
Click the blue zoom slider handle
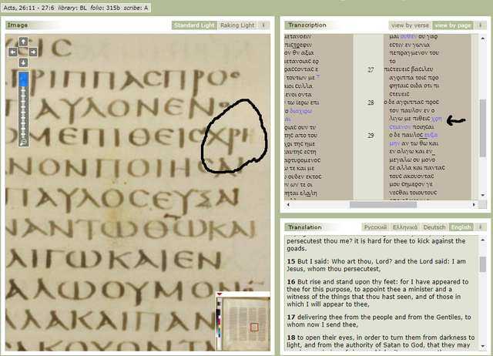click(x=24, y=79)
